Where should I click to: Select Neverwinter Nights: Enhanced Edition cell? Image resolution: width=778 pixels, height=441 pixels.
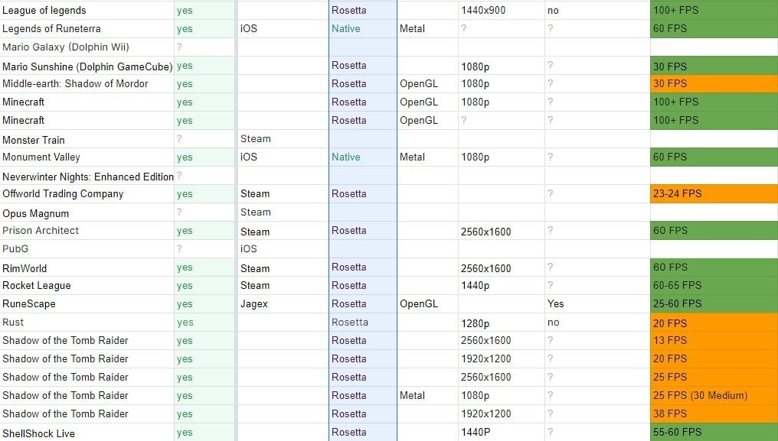87,177
